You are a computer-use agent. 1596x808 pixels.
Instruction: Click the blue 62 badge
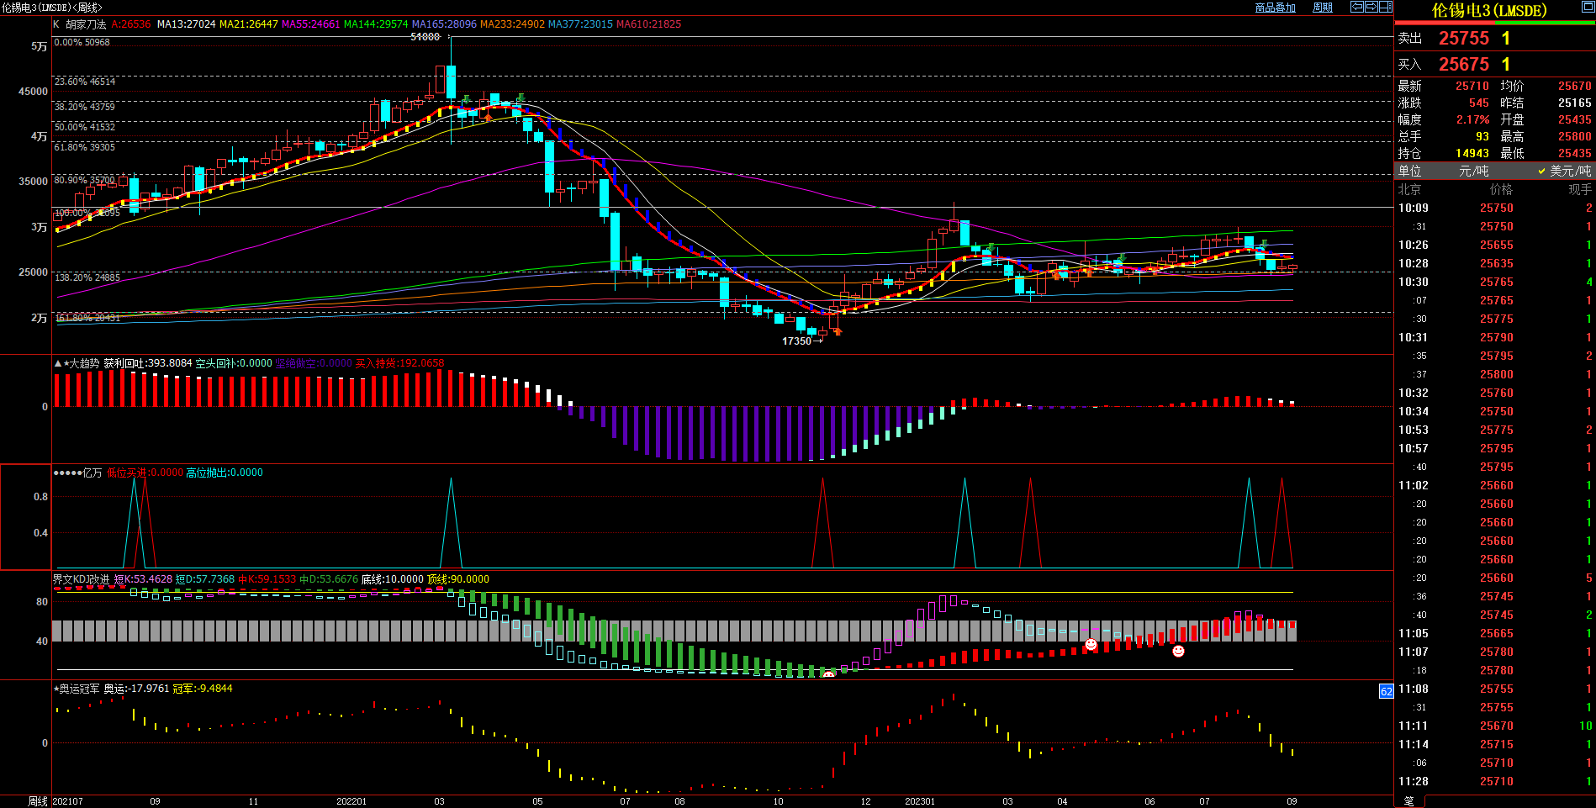1386,691
